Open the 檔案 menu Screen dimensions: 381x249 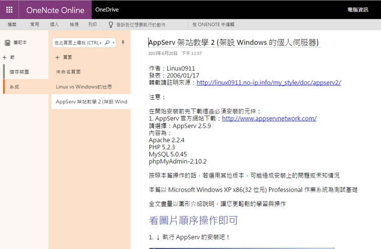[12, 25]
